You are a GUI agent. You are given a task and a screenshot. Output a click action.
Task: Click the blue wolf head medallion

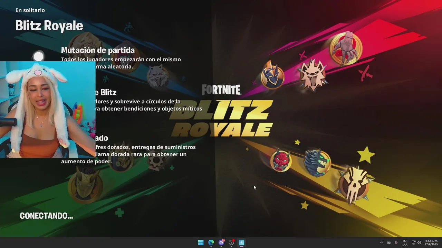point(317,163)
